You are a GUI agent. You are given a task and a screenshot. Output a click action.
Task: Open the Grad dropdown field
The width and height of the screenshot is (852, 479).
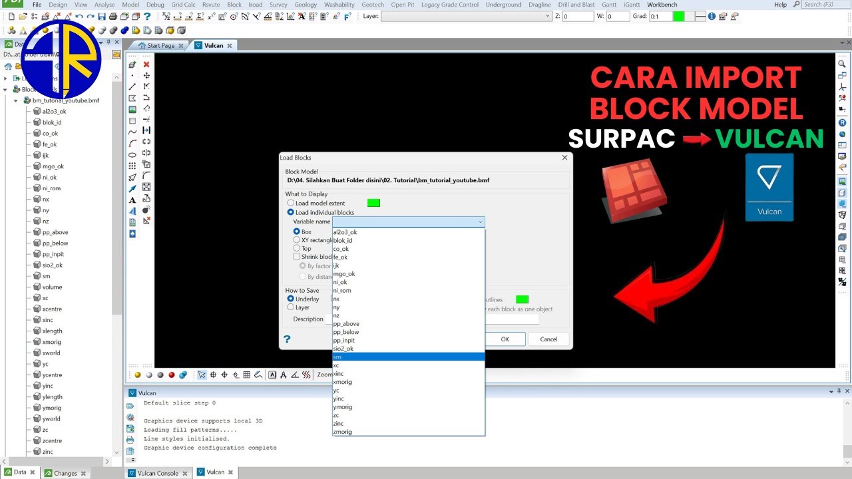click(661, 17)
